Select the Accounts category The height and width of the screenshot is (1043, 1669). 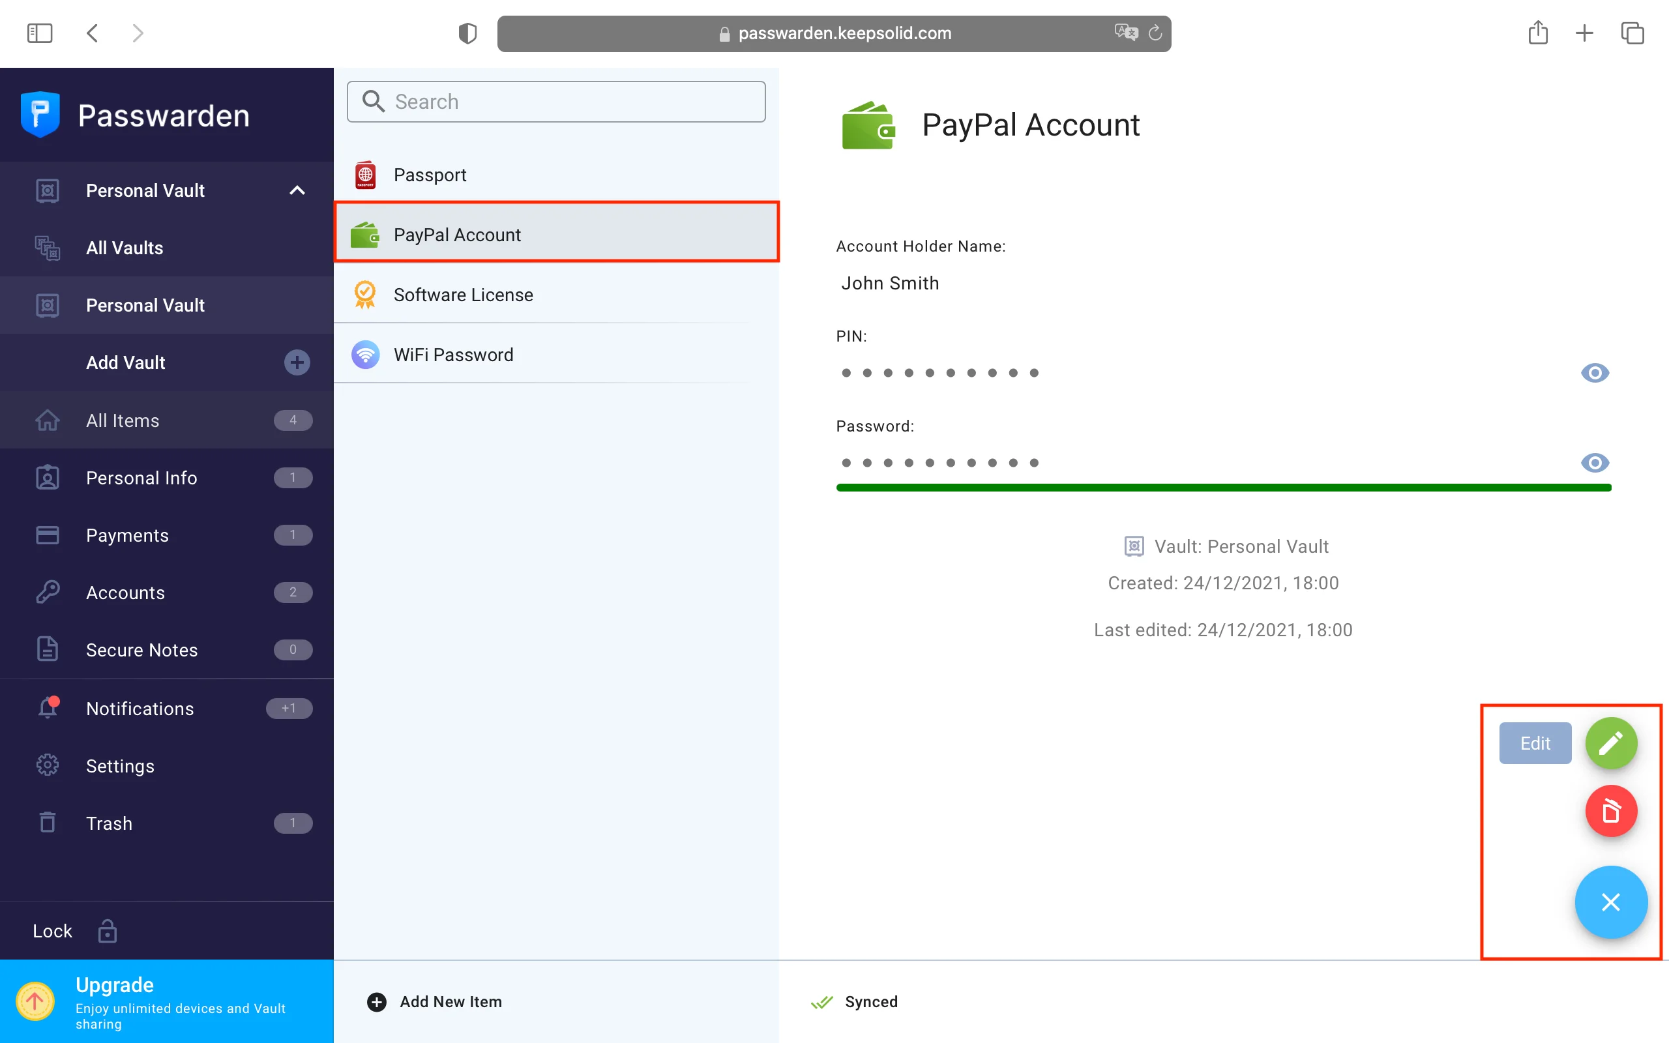[x=126, y=593]
